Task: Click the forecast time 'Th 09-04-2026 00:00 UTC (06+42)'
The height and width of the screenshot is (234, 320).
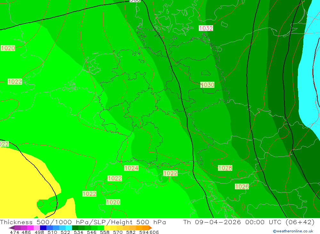Action: (249, 222)
